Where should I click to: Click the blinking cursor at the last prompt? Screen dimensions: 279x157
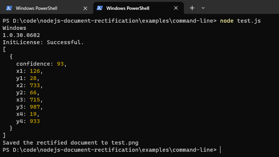(x=220, y=150)
